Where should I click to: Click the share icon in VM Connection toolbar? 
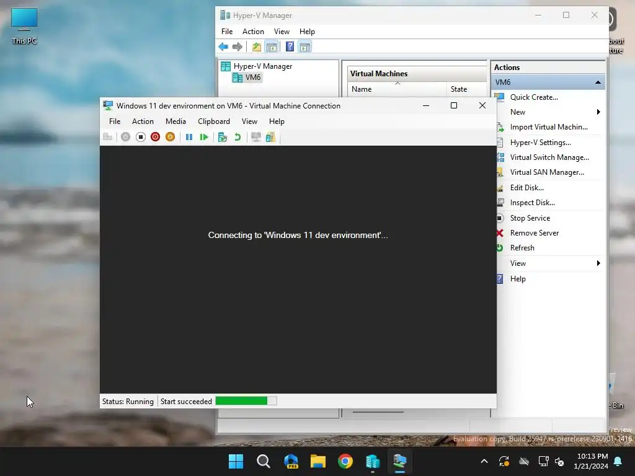tap(270, 137)
